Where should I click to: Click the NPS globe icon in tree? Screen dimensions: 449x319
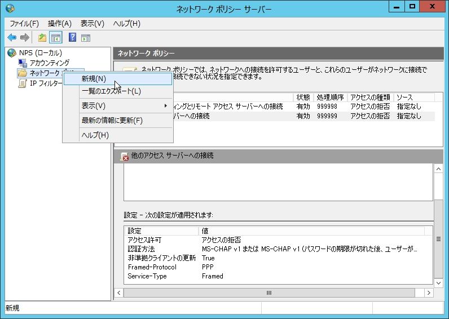click(x=12, y=52)
